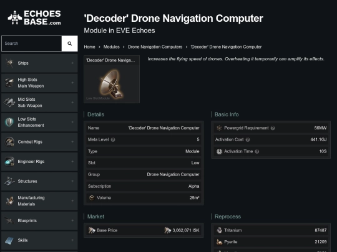The height and width of the screenshot is (252, 337).
Task: Click the search magnifier button
Action: point(70,44)
